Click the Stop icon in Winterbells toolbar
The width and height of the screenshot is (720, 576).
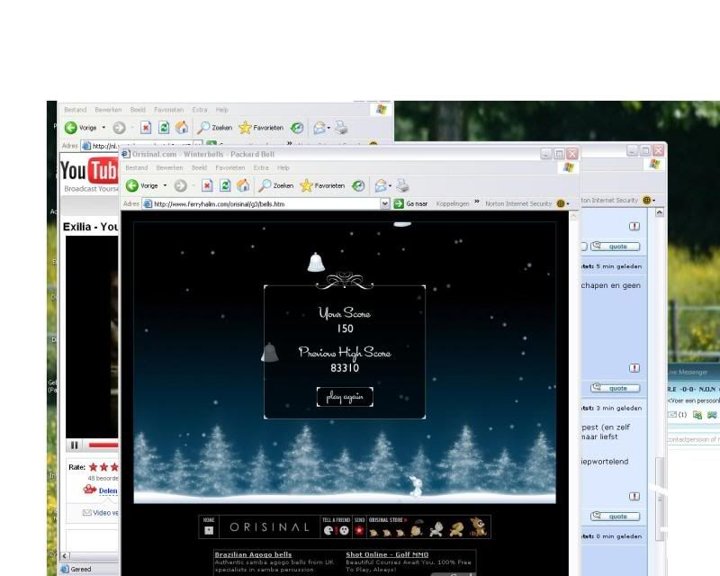coord(207,185)
